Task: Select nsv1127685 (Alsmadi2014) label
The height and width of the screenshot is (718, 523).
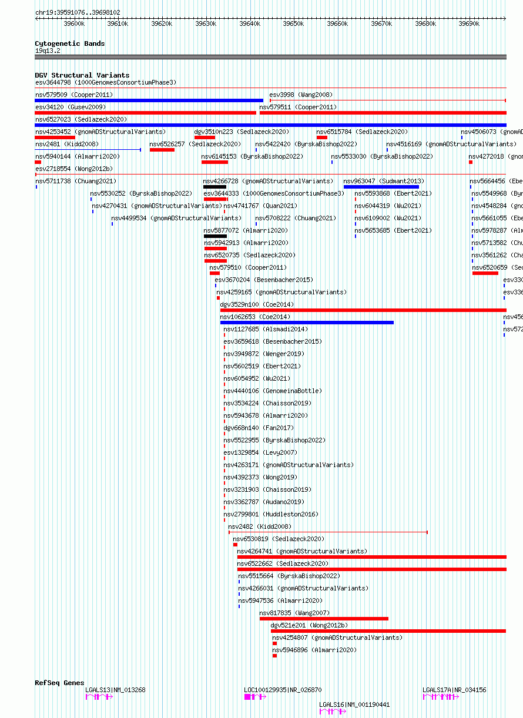Action: (265, 329)
